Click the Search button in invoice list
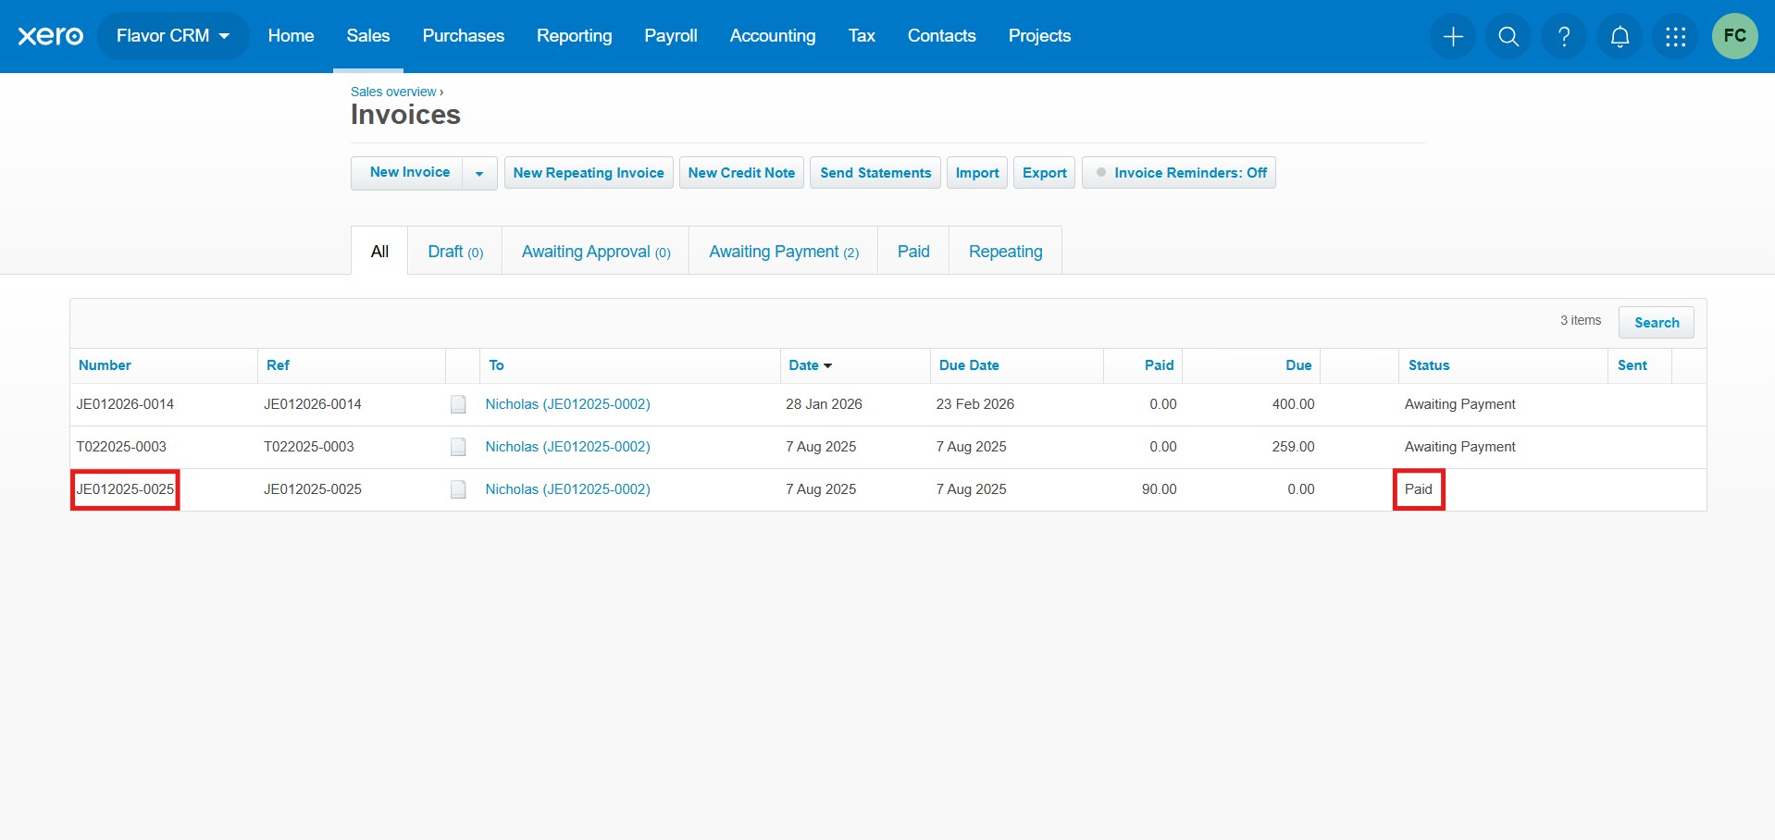This screenshot has height=840, width=1775. click(x=1656, y=323)
